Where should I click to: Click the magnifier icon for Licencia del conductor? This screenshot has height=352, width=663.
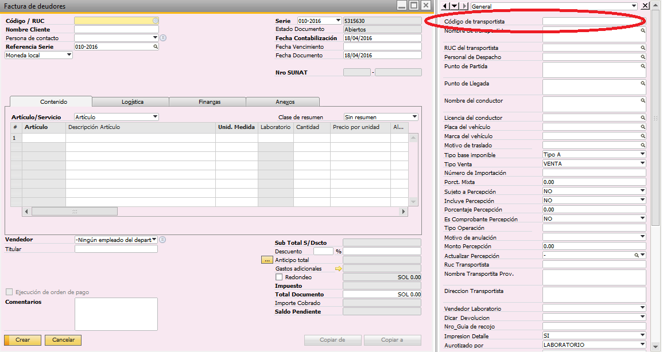(643, 118)
